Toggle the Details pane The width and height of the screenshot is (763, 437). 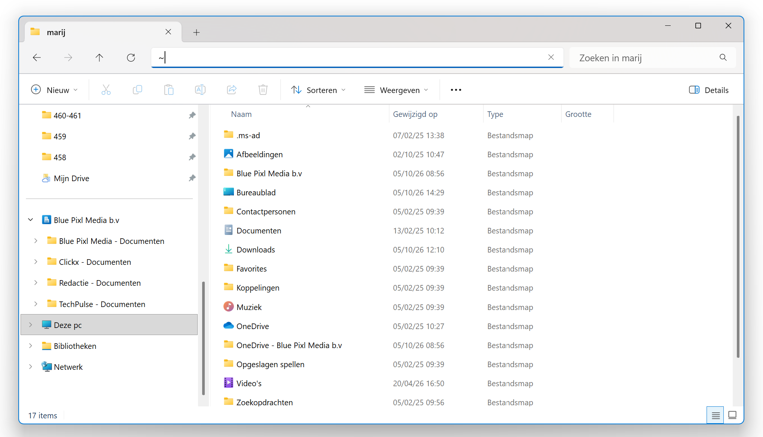coord(709,90)
